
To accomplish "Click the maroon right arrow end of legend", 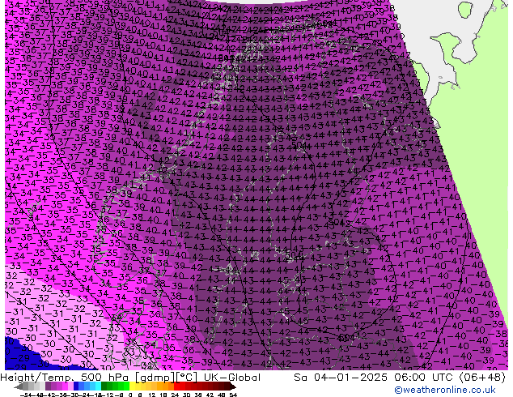I will click(232, 386).
